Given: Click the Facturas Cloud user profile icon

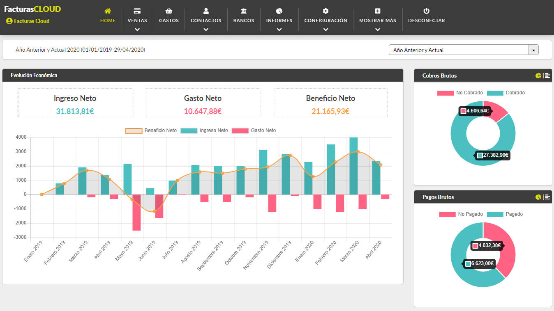Looking at the screenshot, I should [x=9, y=21].
